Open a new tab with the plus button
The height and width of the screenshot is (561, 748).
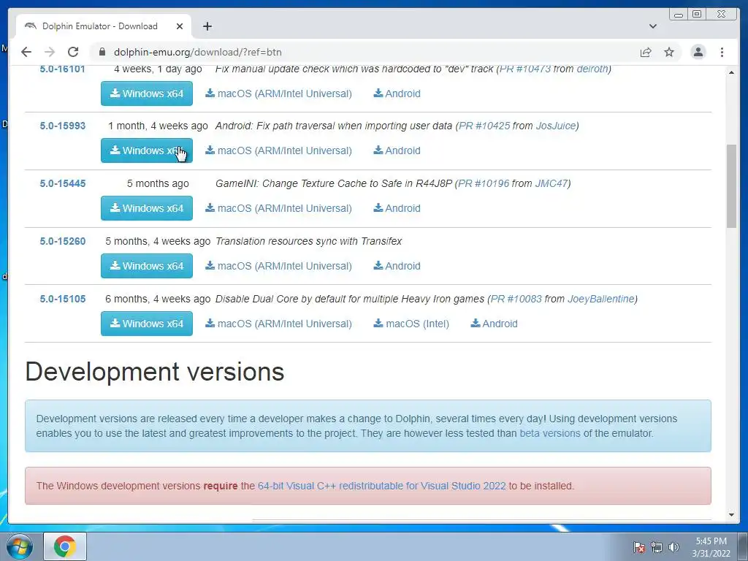pos(207,26)
